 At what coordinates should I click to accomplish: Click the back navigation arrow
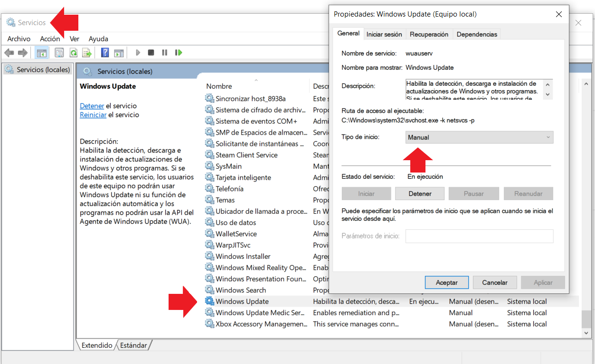(x=9, y=52)
